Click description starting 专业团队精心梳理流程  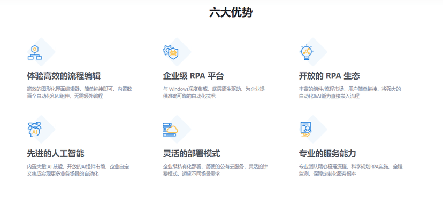pos(350,170)
